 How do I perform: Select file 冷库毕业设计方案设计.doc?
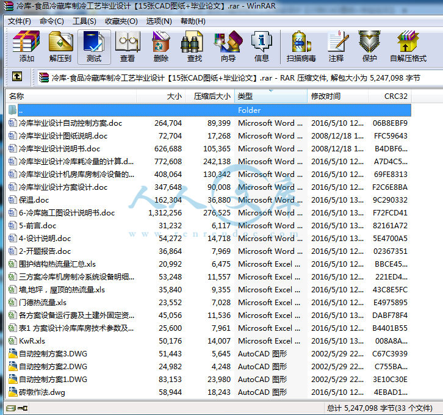coord(63,187)
